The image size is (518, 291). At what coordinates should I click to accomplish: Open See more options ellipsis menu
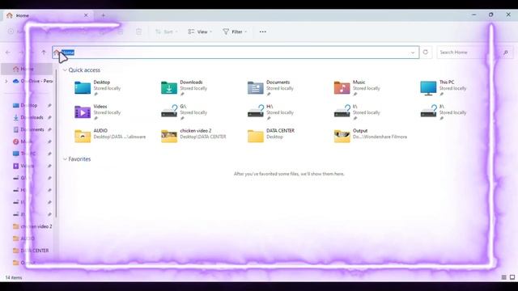point(262,32)
